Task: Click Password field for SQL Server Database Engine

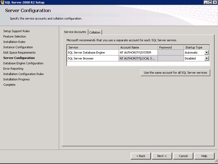Action: [x=170, y=53]
